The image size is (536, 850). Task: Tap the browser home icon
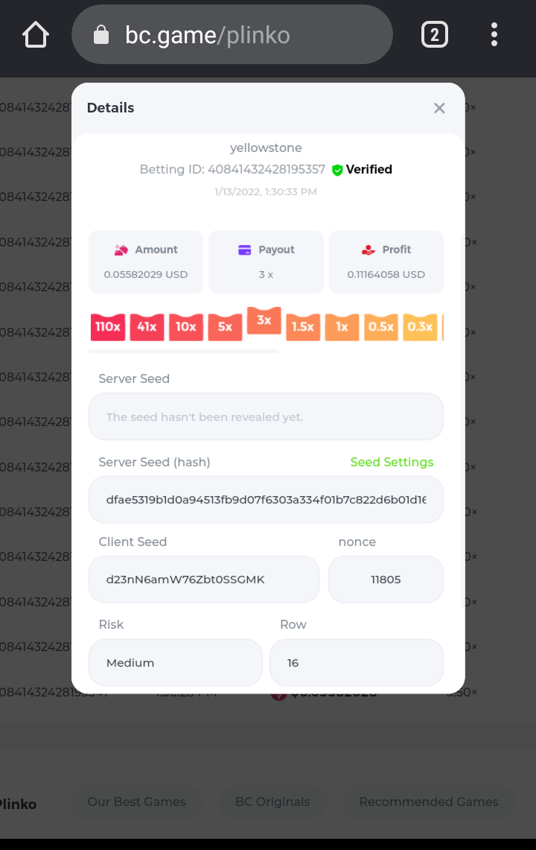pos(36,34)
